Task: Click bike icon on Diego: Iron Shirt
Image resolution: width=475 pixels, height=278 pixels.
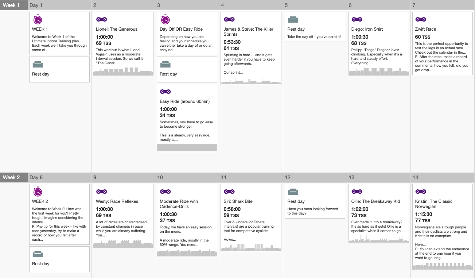Action: point(357,19)
